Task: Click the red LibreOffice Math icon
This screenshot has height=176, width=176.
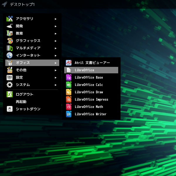Action: [x=69, y=107]
